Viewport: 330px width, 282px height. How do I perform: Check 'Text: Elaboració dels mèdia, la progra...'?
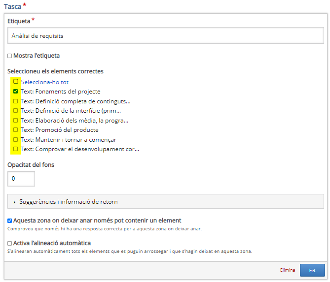click(16, 120)
